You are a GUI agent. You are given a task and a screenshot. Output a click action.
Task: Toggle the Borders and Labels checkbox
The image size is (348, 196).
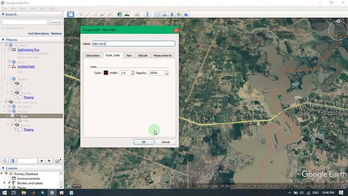click(x=9, y=183)
